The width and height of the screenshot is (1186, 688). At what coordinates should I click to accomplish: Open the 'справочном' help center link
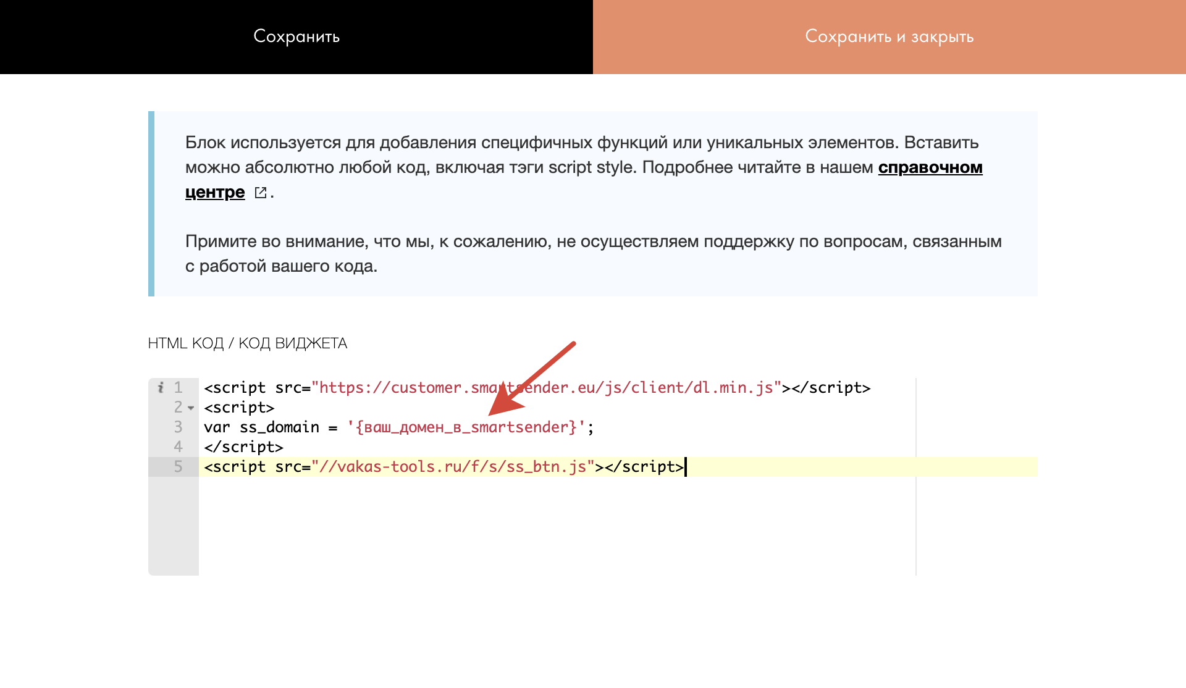coord(930,167)
